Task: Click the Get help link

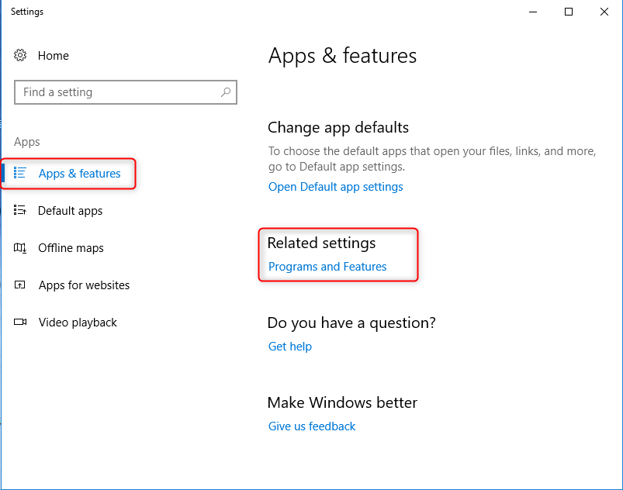Action: coord(290,347)
